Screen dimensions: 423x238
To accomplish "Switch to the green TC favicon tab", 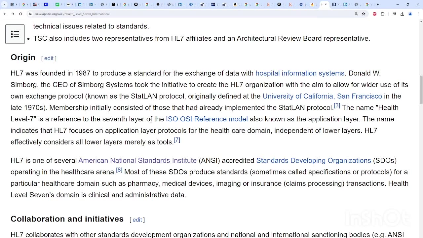I will [57, 4].
